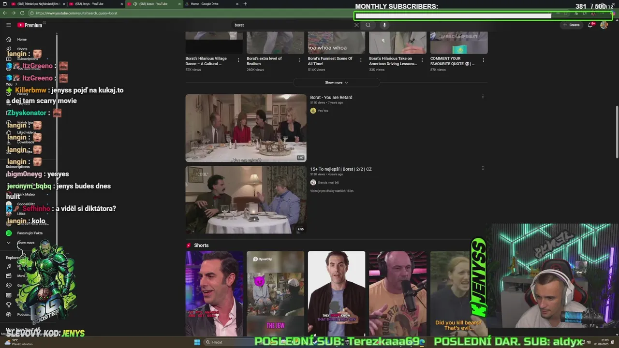Viewport: 619px width, 348px height.
Task: Select the borat - YouTube tab
Action: (154, 4)
